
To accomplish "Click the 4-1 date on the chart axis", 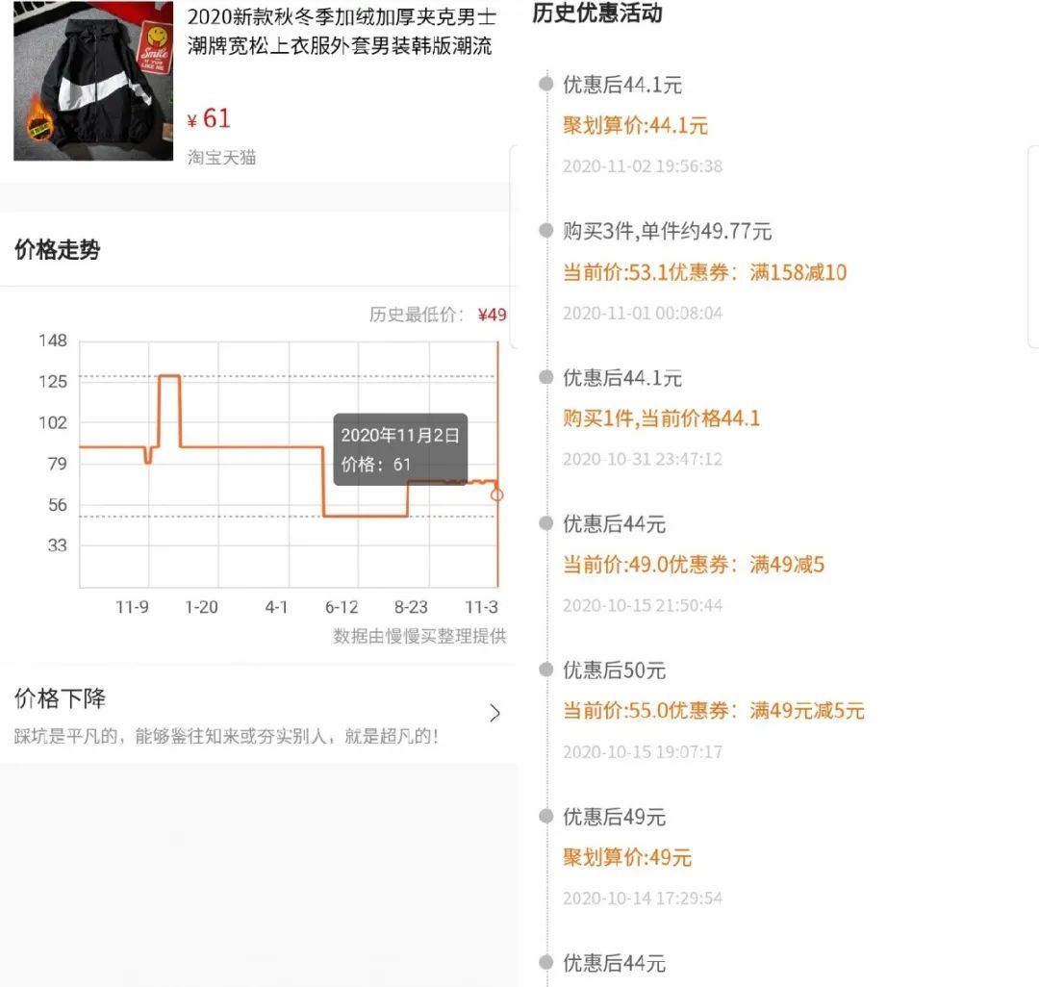I will tap(276, 607).
